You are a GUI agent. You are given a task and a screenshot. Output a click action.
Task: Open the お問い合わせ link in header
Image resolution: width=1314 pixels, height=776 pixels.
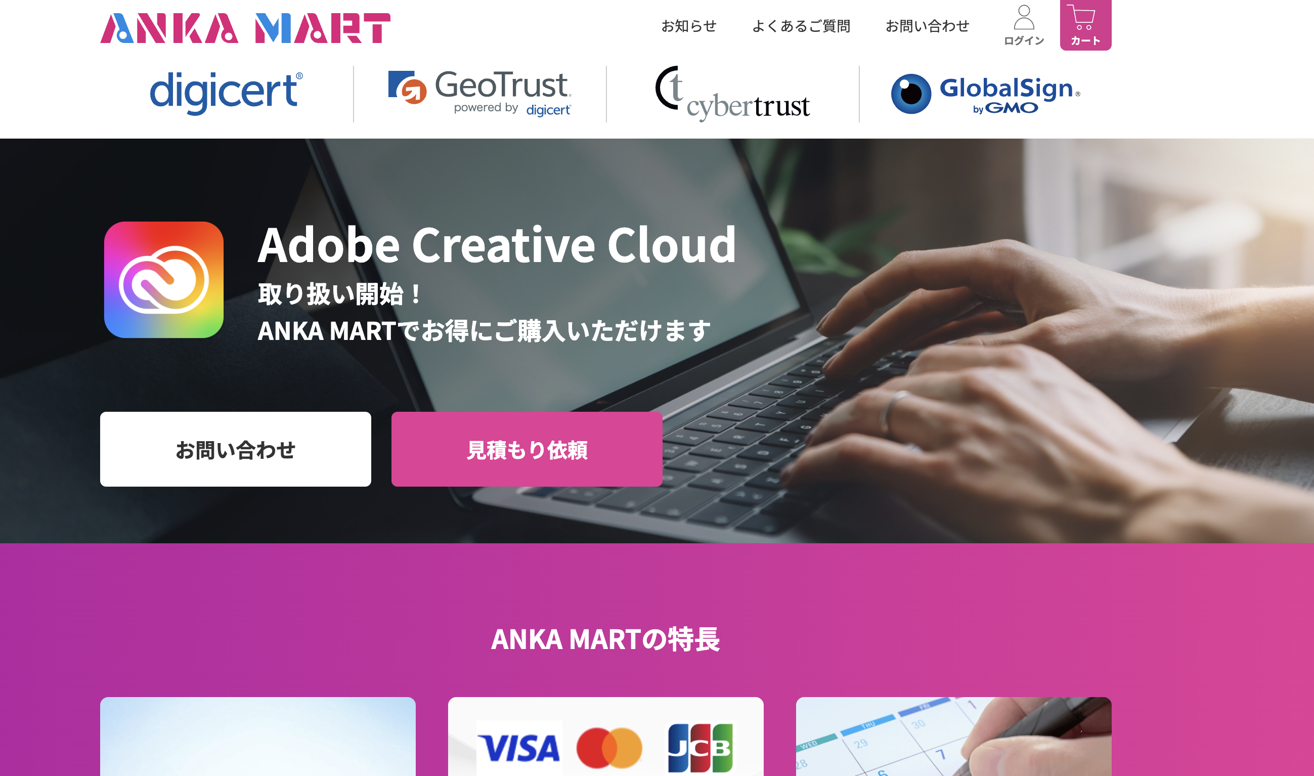[927, 26]
